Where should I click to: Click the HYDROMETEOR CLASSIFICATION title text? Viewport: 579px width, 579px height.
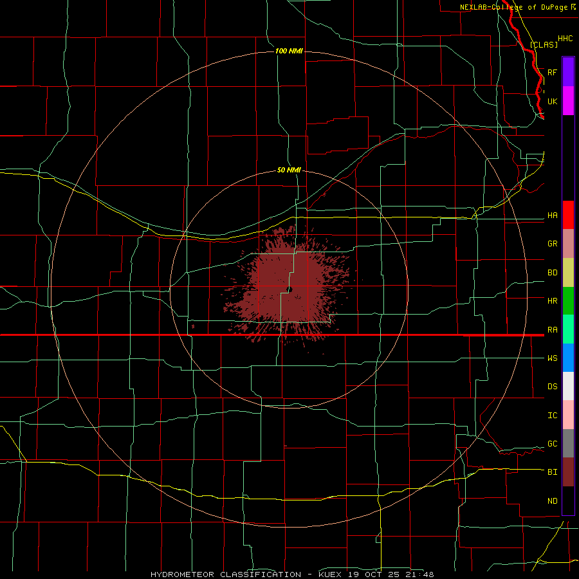point(226,574)
